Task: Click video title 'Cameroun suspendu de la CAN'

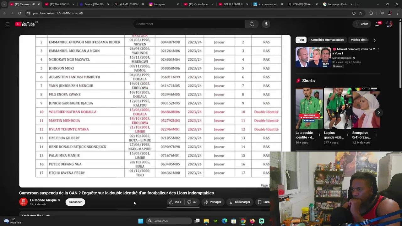Action: point(117,193)
